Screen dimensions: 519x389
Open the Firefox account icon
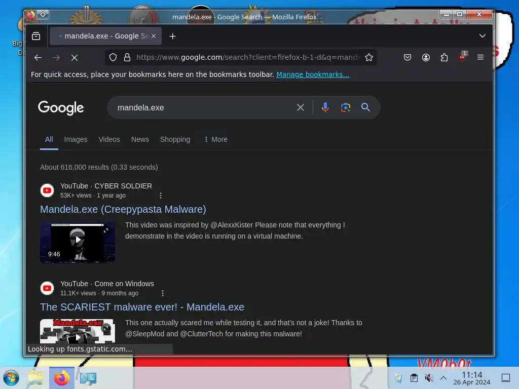[x=426, y=57]
